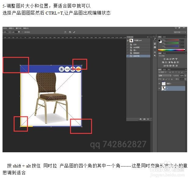The width and height of the screenshot is (196, 182).
Task: Toggle lock position
Action: pyautogui.click(x=169, y=79)
